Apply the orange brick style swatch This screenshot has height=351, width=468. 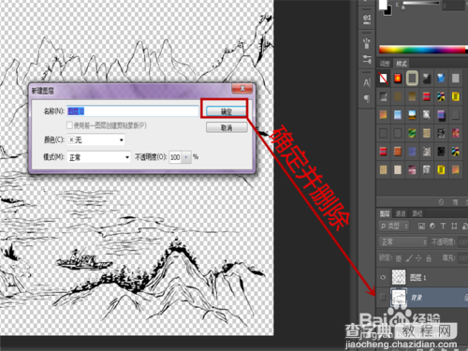398,152
